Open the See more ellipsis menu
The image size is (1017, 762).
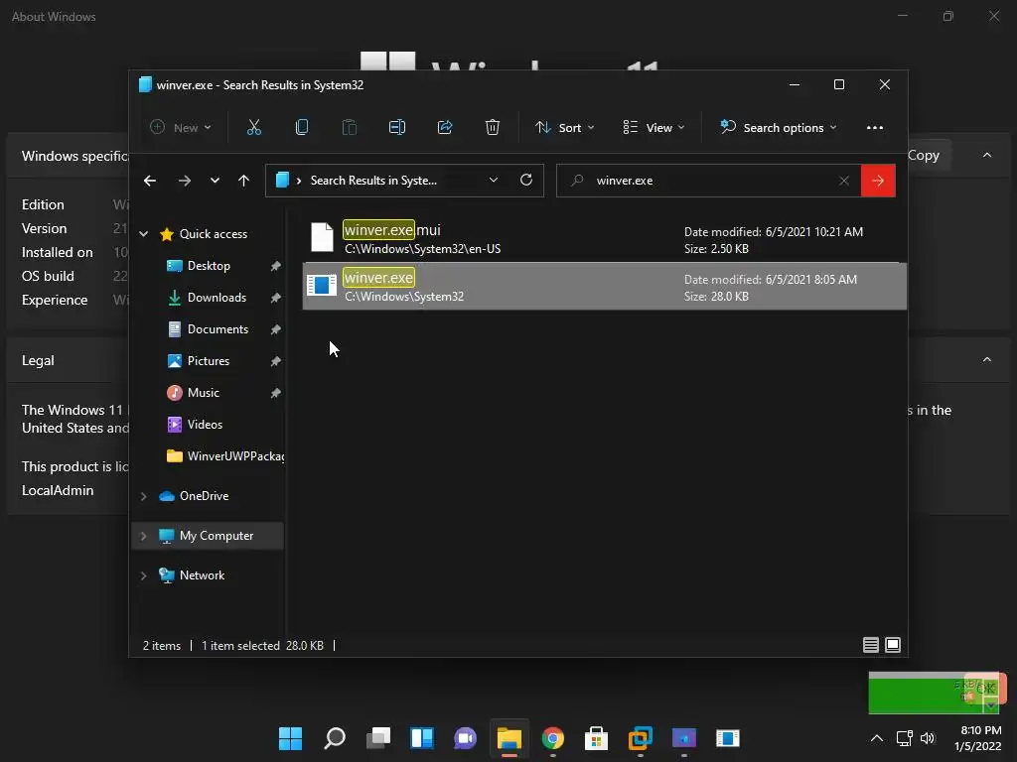click(x=874, y=128)
